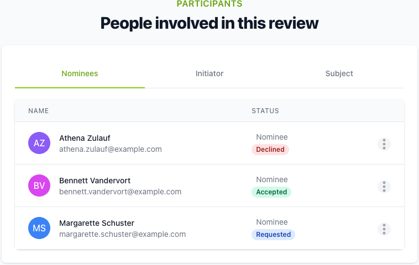Open the options menu for Athena Zulauf

(x=384, y=144)
